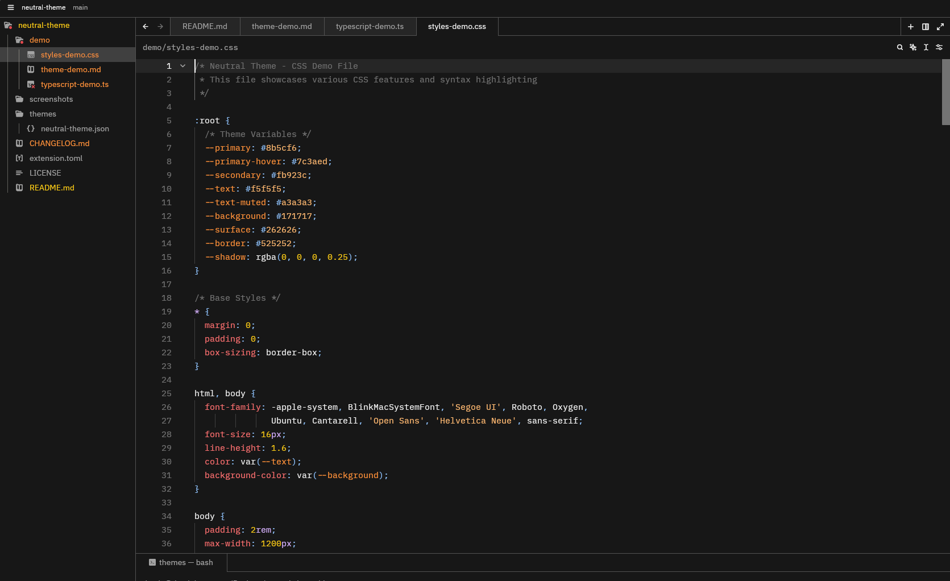Click the book icon beside theme-demo.md
This screenshot has width=950, height=581.
click(31, 69)
